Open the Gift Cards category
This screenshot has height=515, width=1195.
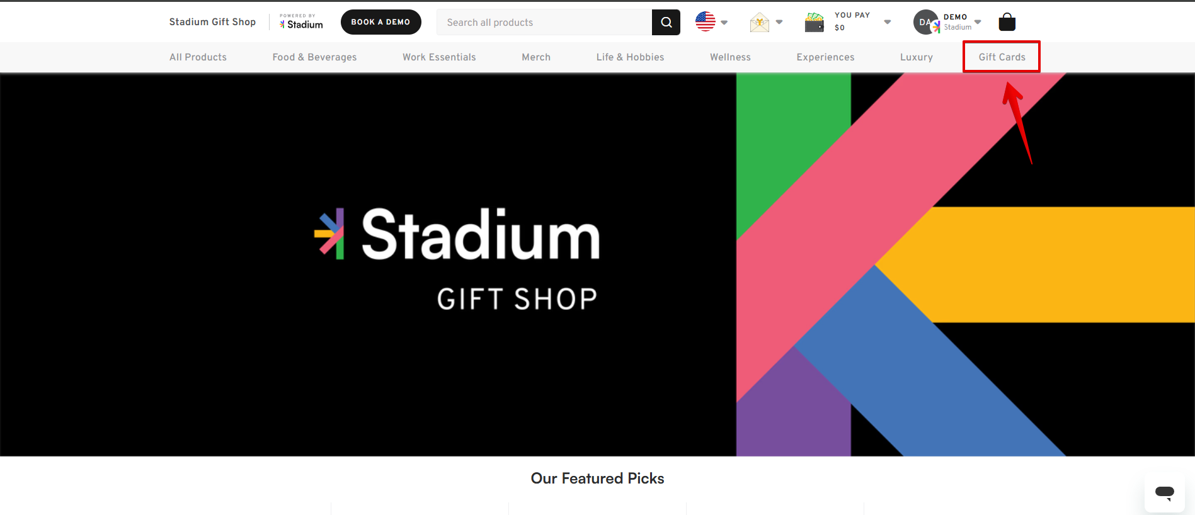pos(1002,57)
